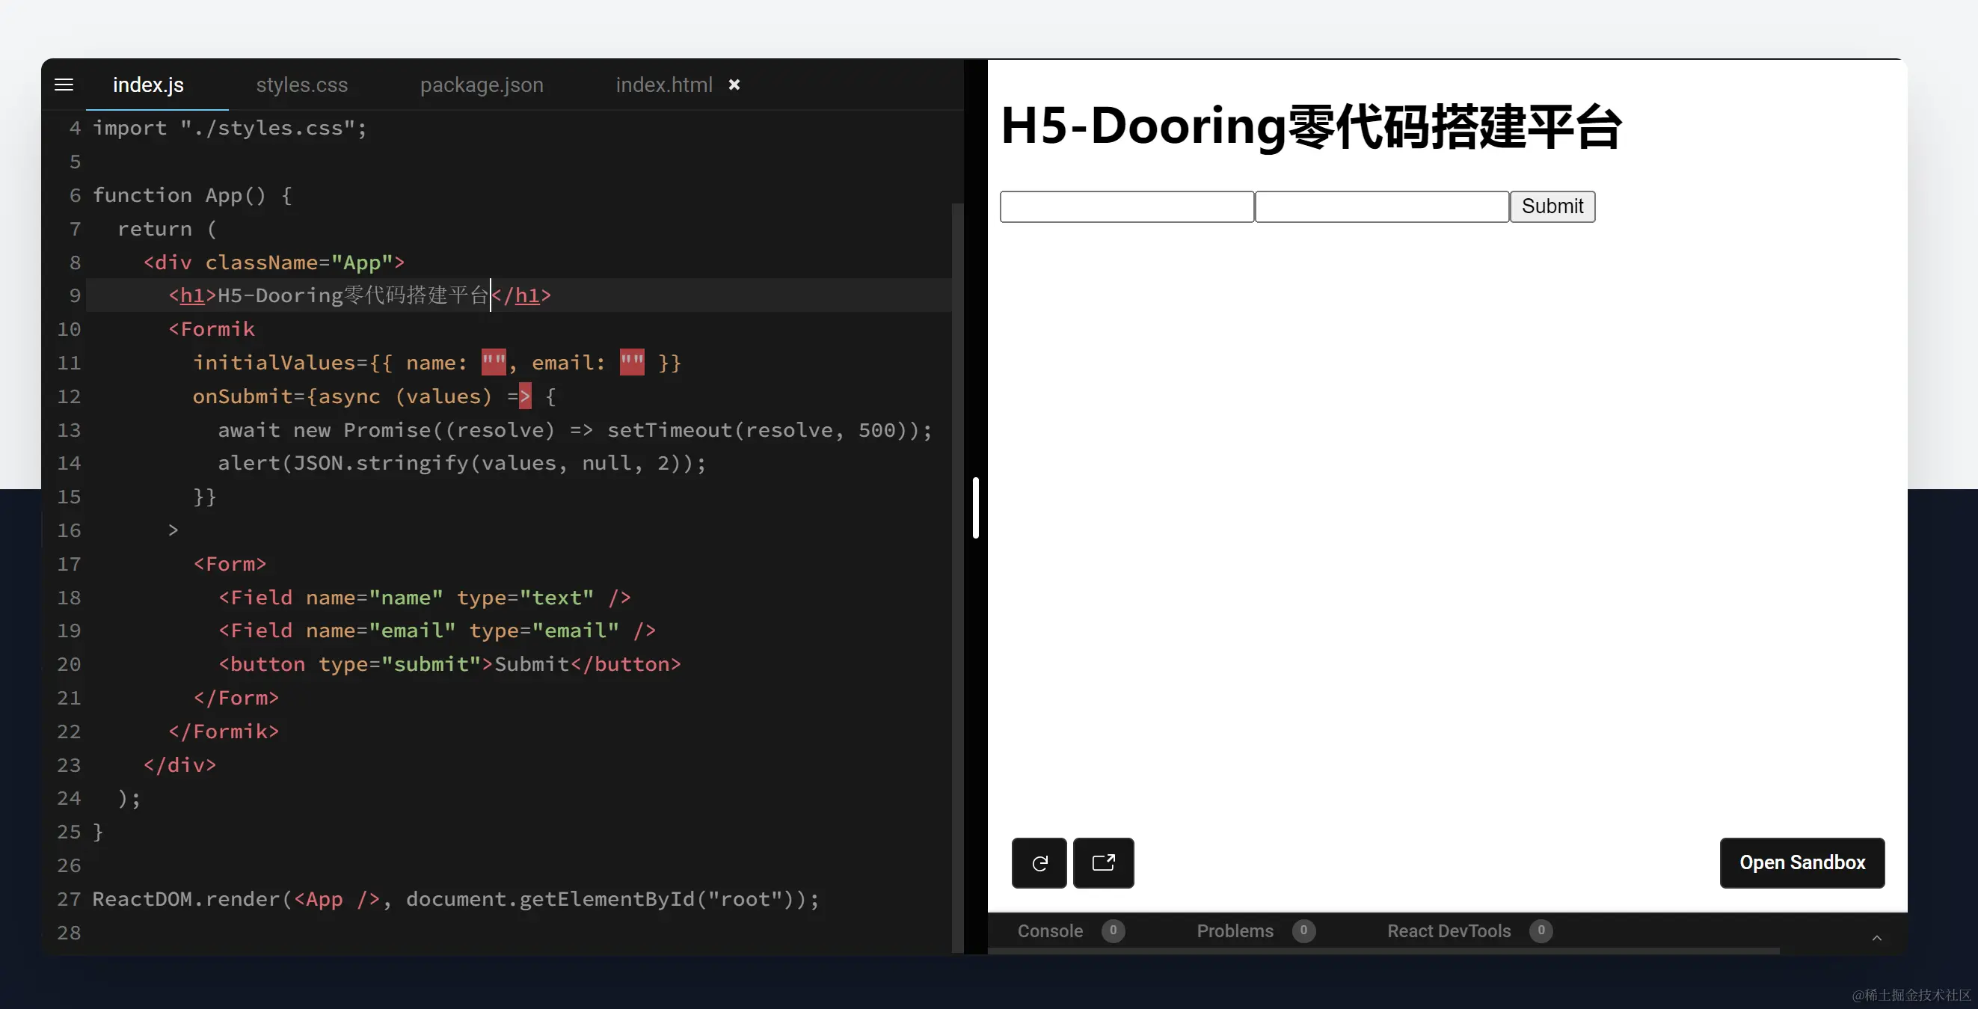Screen dimensions: 1978x1009
Task: Click the 'ReactDOM.render' code line
Action: tap(456, 899)
